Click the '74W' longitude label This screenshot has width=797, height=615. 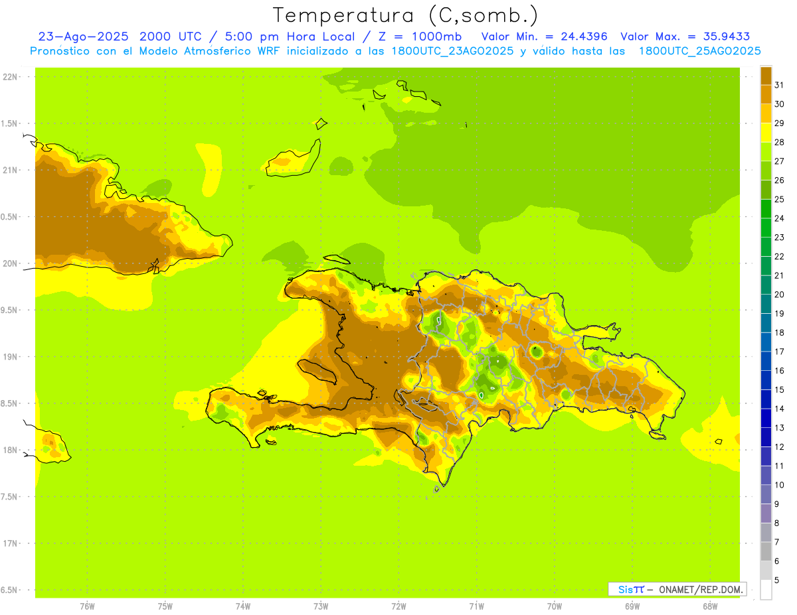pos(243,606)
